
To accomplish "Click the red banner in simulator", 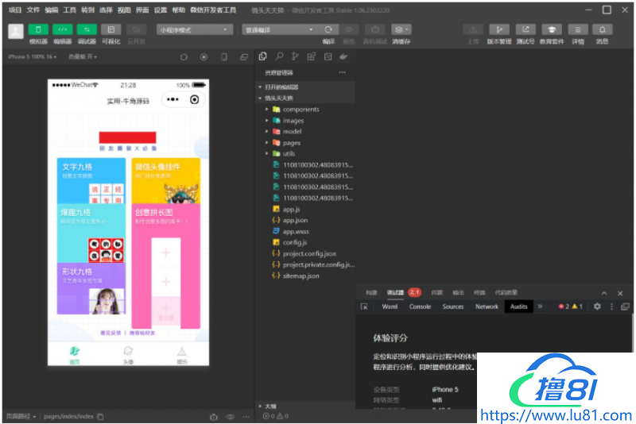I will point(127,137).
